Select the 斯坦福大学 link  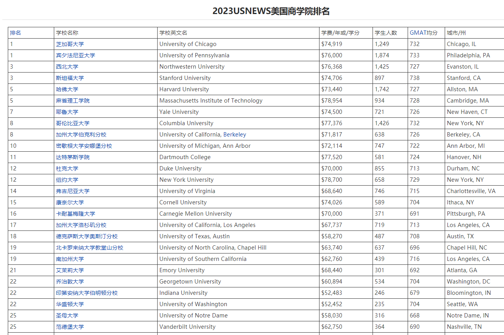(x=70, y=78)
